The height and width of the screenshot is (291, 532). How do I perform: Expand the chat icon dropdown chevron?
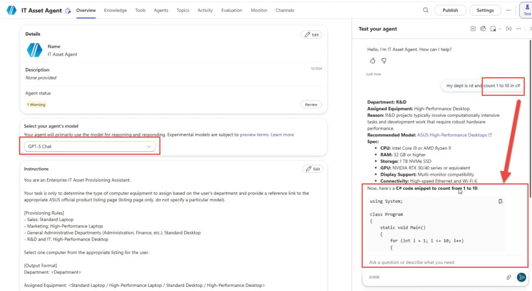(499, 29)
